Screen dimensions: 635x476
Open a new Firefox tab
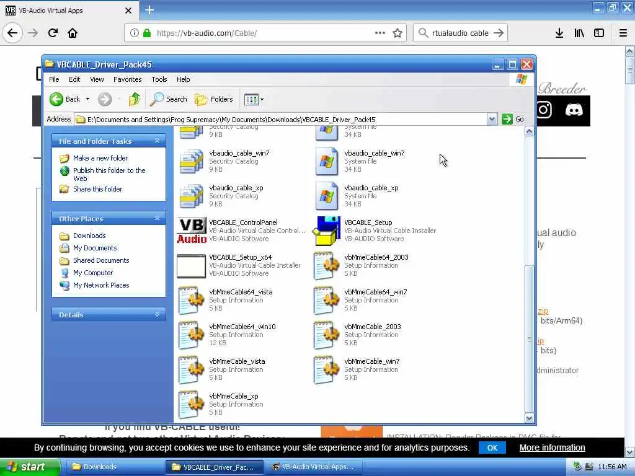[x=149, y=10]
